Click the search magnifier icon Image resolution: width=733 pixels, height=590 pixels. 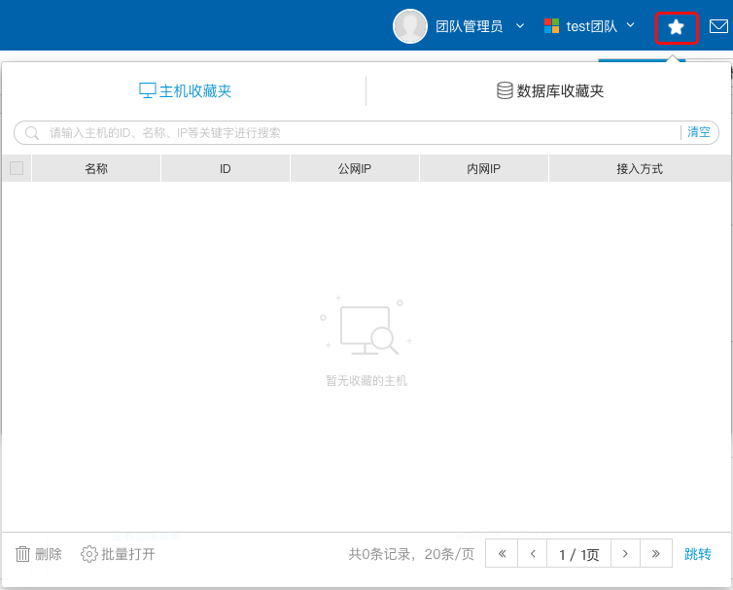pyautogui.click(x=32, y=133)
